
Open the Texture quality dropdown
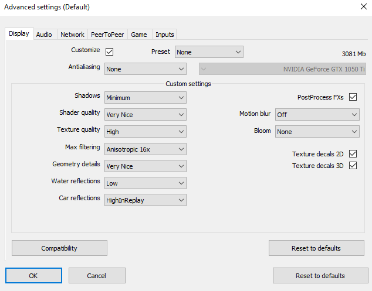coord(146,132)
